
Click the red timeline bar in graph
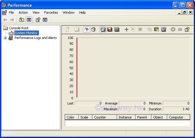pos(77,67)
